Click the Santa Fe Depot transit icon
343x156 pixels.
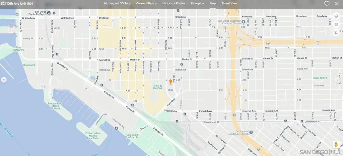[49, 13]
